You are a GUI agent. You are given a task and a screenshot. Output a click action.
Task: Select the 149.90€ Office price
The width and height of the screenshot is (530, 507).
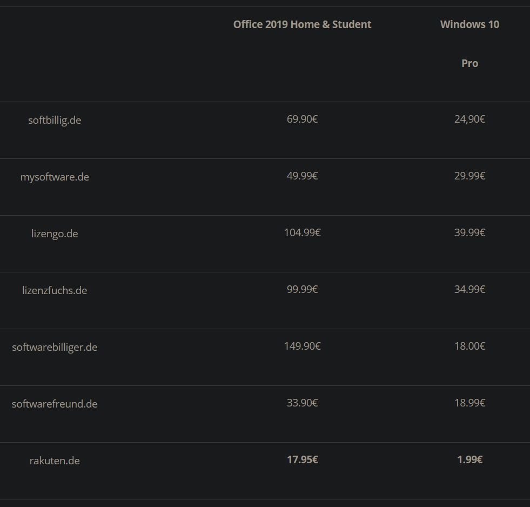pyautogui.click(x=302, y=346)
